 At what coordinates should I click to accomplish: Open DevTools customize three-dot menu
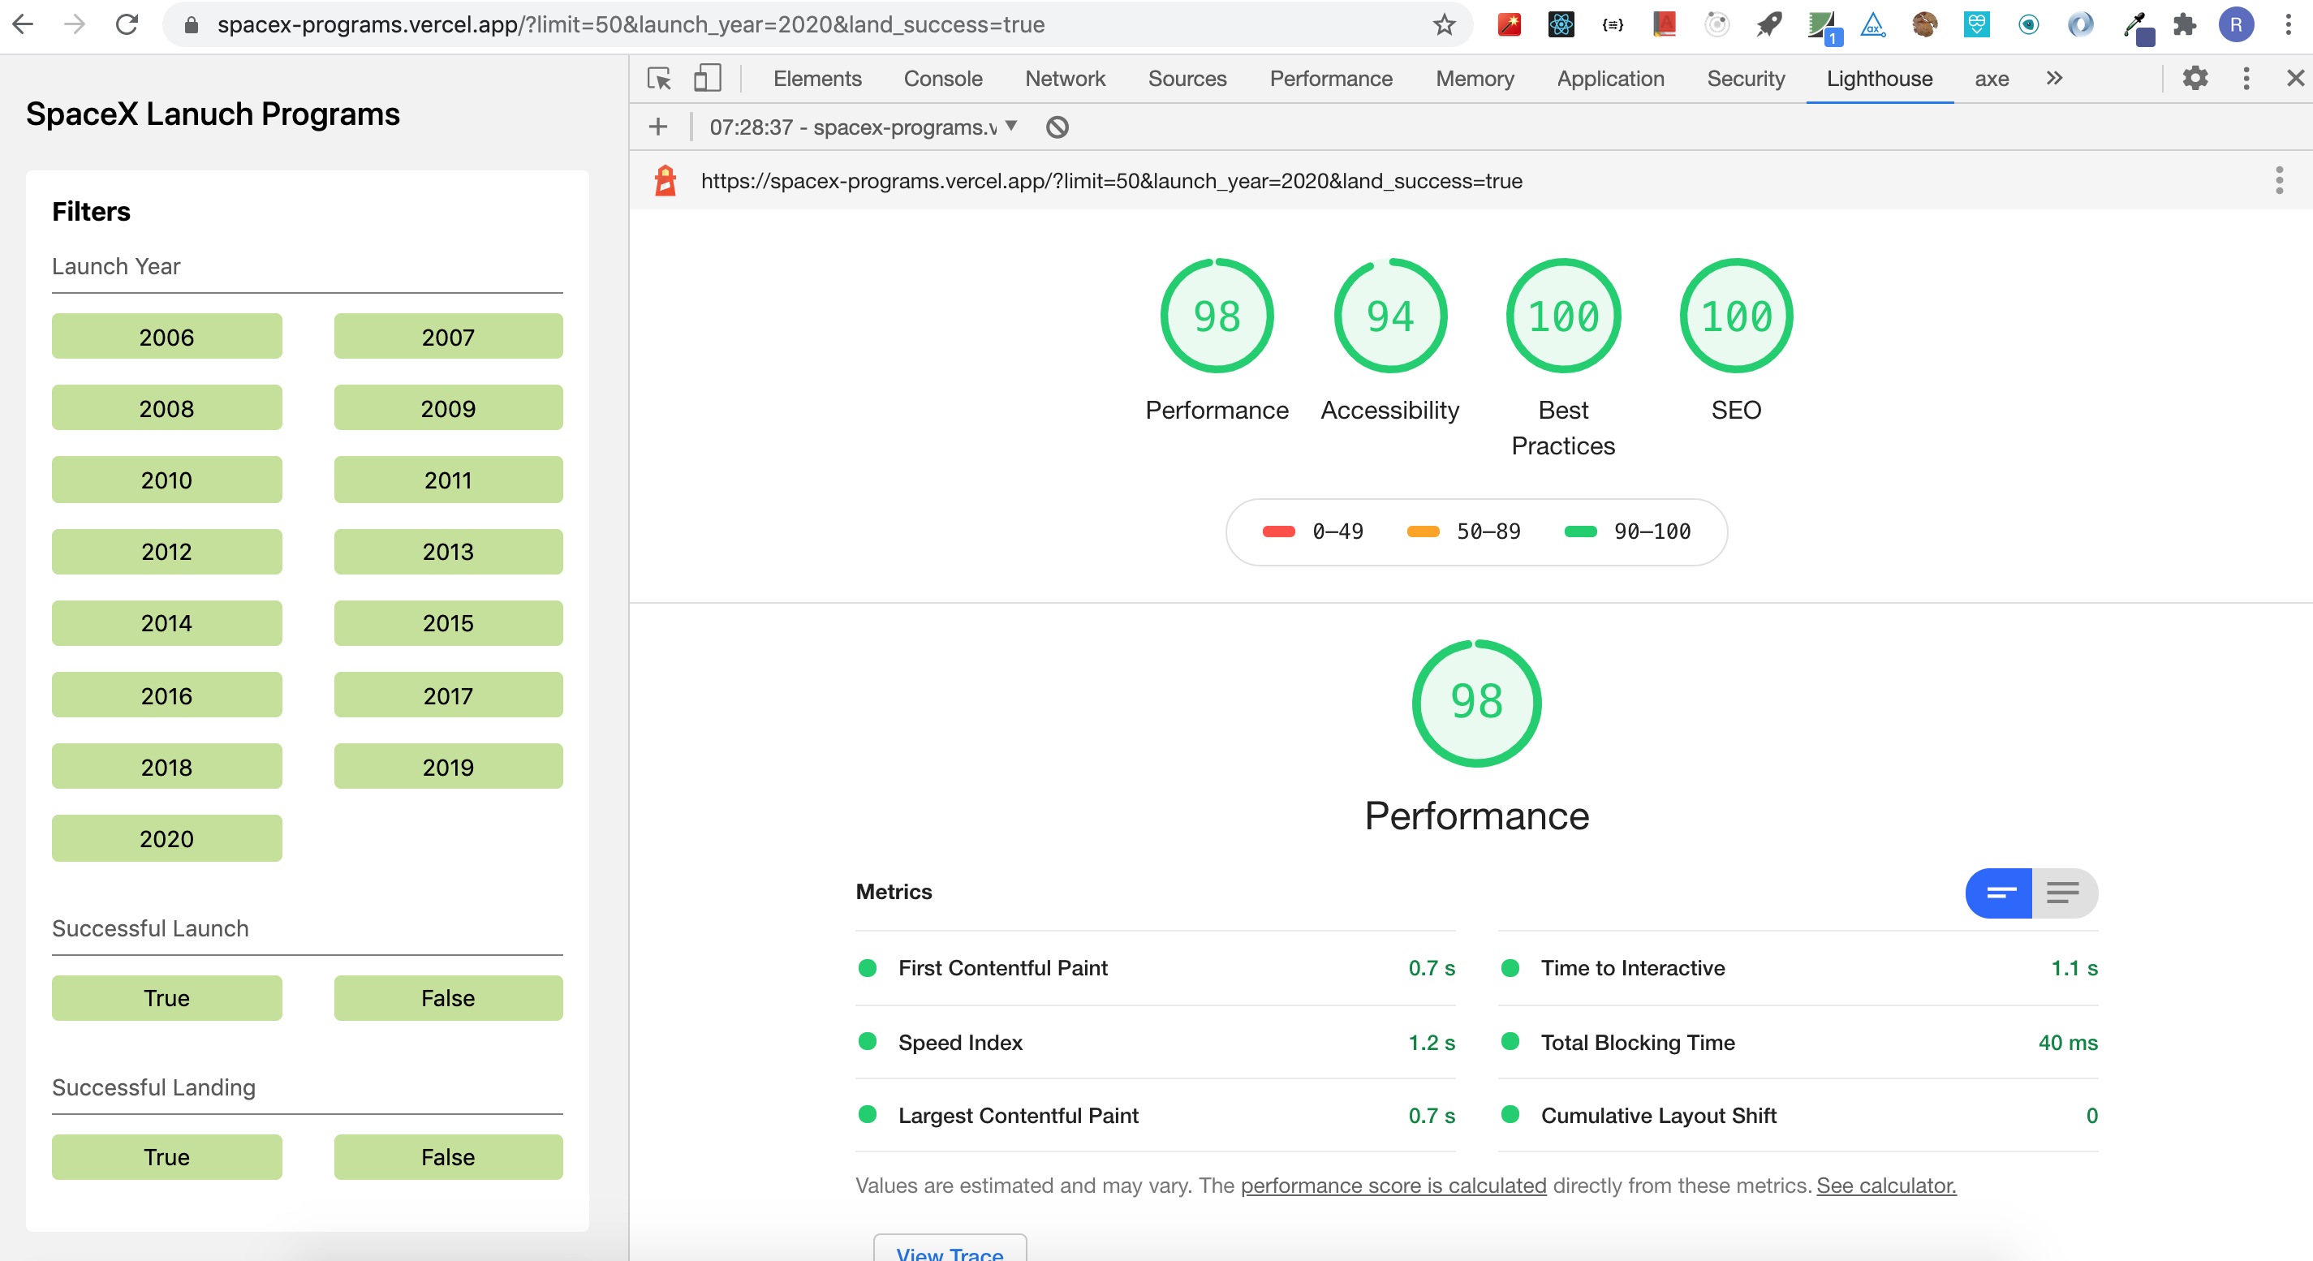pyautogui.click(x=2246, y=78)
